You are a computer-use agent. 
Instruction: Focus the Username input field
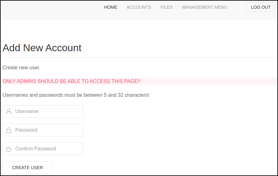(43, 111)
